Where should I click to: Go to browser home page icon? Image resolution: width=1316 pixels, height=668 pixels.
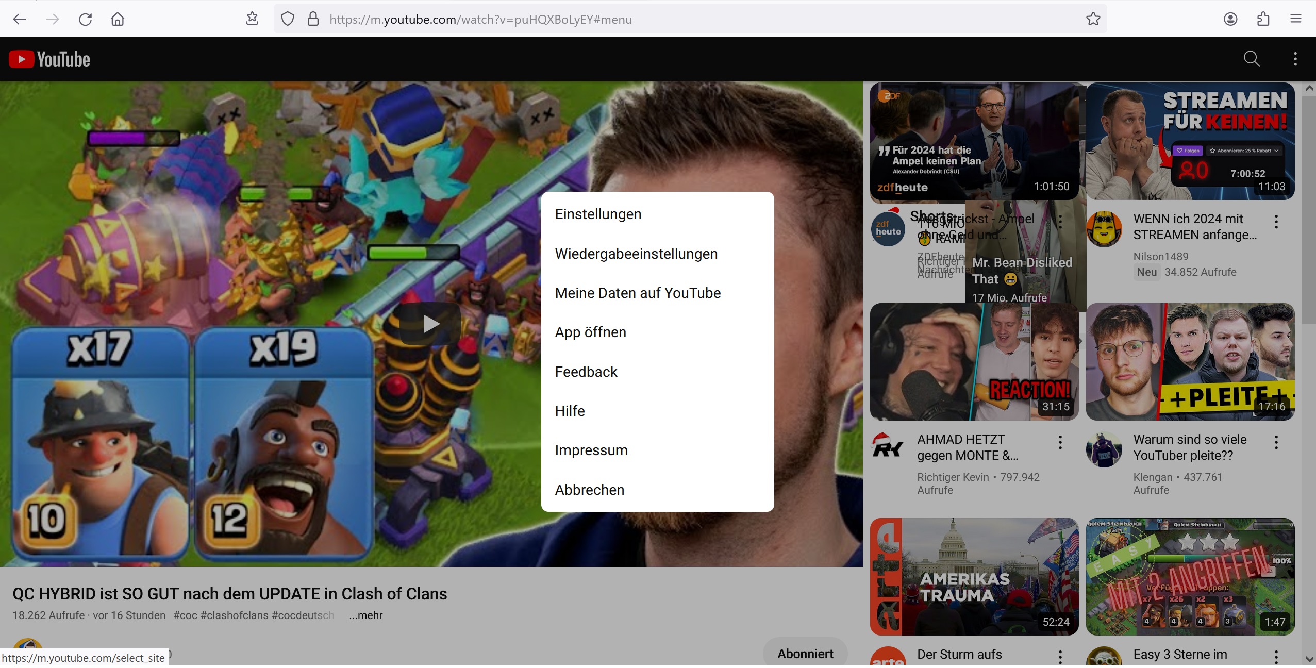[x=118, y=20]
